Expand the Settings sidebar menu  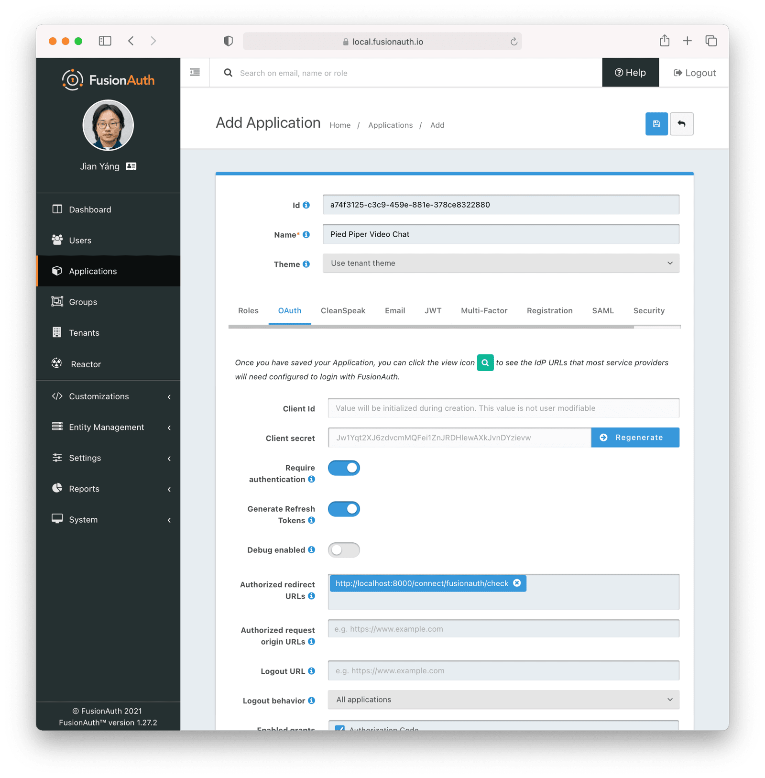(108, 458)
